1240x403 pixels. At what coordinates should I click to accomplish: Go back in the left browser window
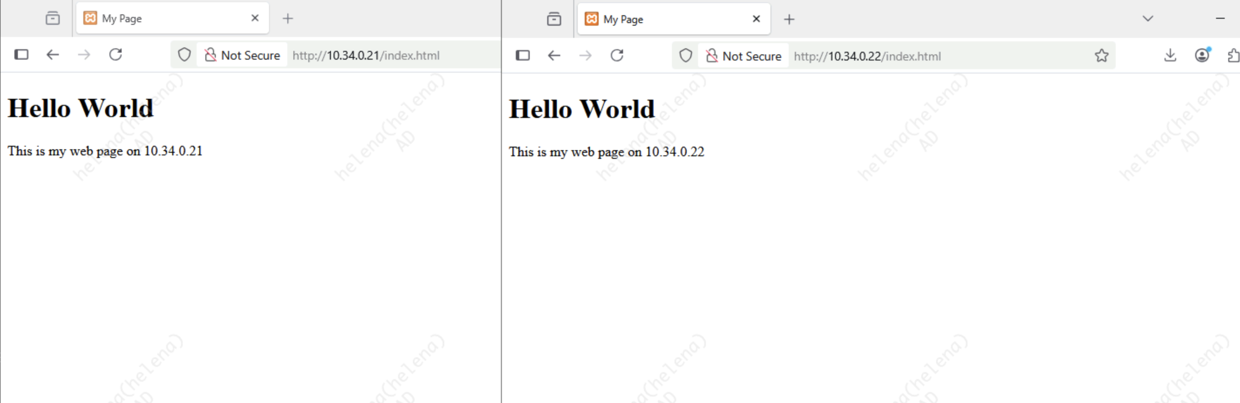pyautogui.click(x=52, y=55)
